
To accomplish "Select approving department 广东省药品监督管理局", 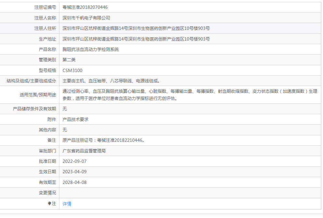I will (x=84, y=151).
